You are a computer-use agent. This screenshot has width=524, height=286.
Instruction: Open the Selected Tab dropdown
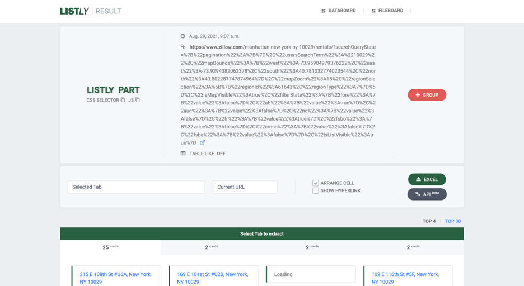(136, 187)
